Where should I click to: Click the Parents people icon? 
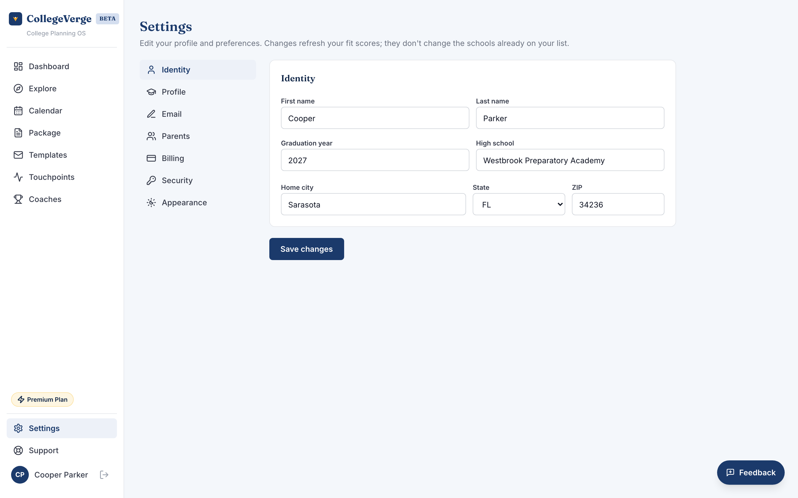151,136
